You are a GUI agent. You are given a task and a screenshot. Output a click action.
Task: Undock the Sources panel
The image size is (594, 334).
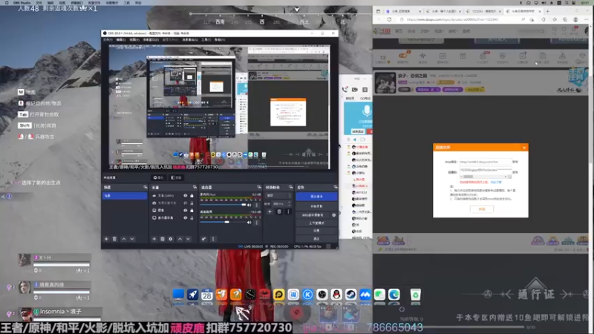[195, 188]
